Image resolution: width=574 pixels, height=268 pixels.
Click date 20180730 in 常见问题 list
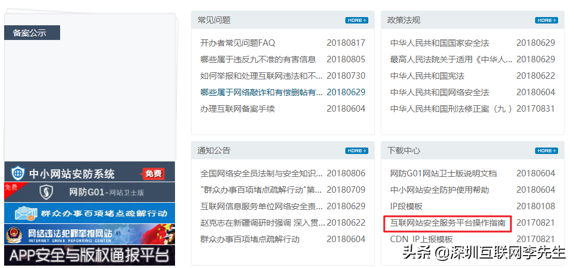[x=346, y=76]
